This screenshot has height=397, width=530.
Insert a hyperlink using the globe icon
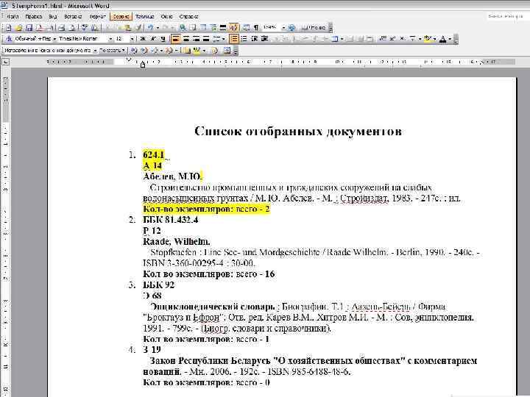coord(183,28)
